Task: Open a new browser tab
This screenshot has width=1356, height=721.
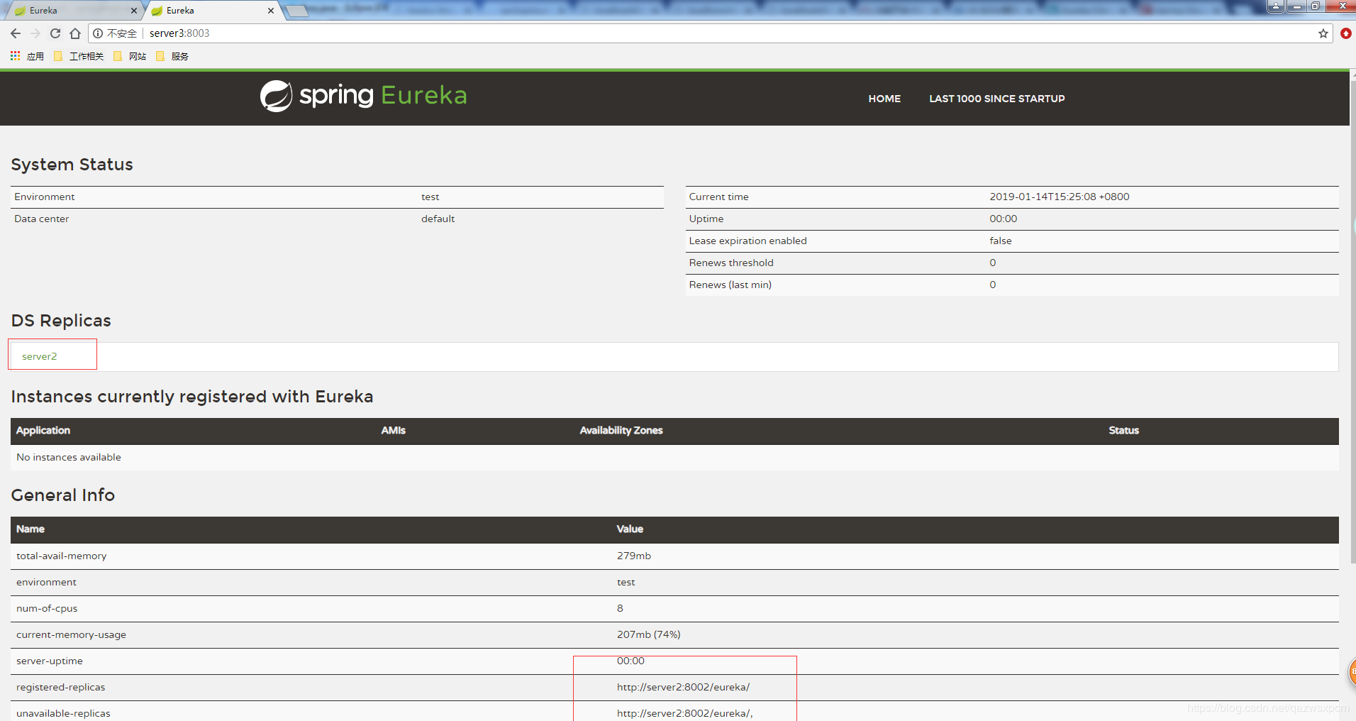Action: [x=296, y=11]
